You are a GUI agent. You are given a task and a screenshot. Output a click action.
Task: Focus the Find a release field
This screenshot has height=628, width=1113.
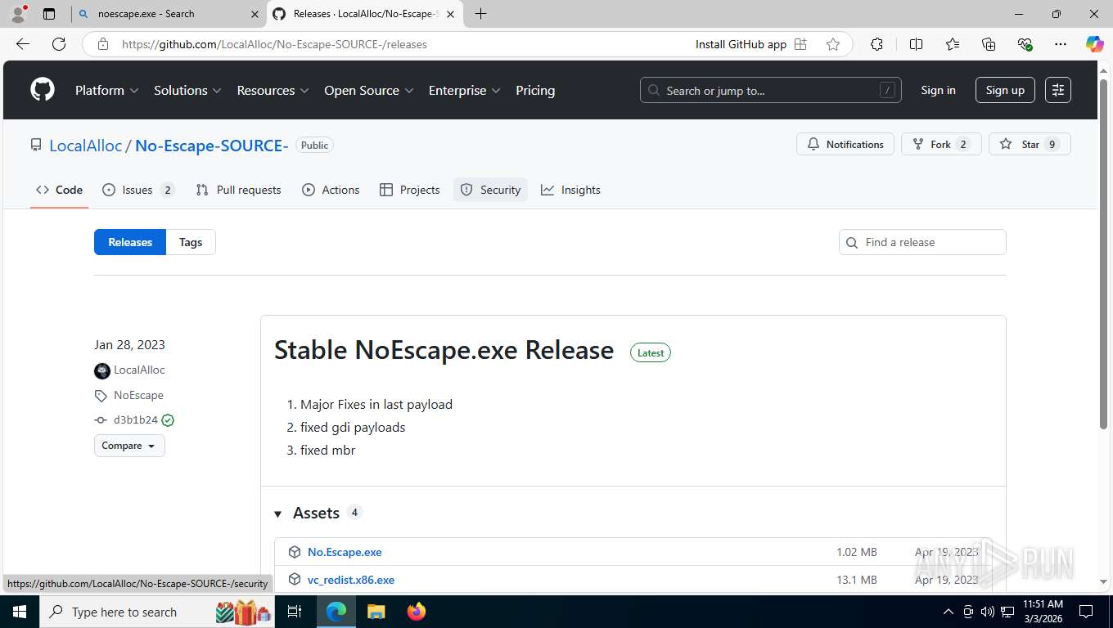[x=922, y=242]
